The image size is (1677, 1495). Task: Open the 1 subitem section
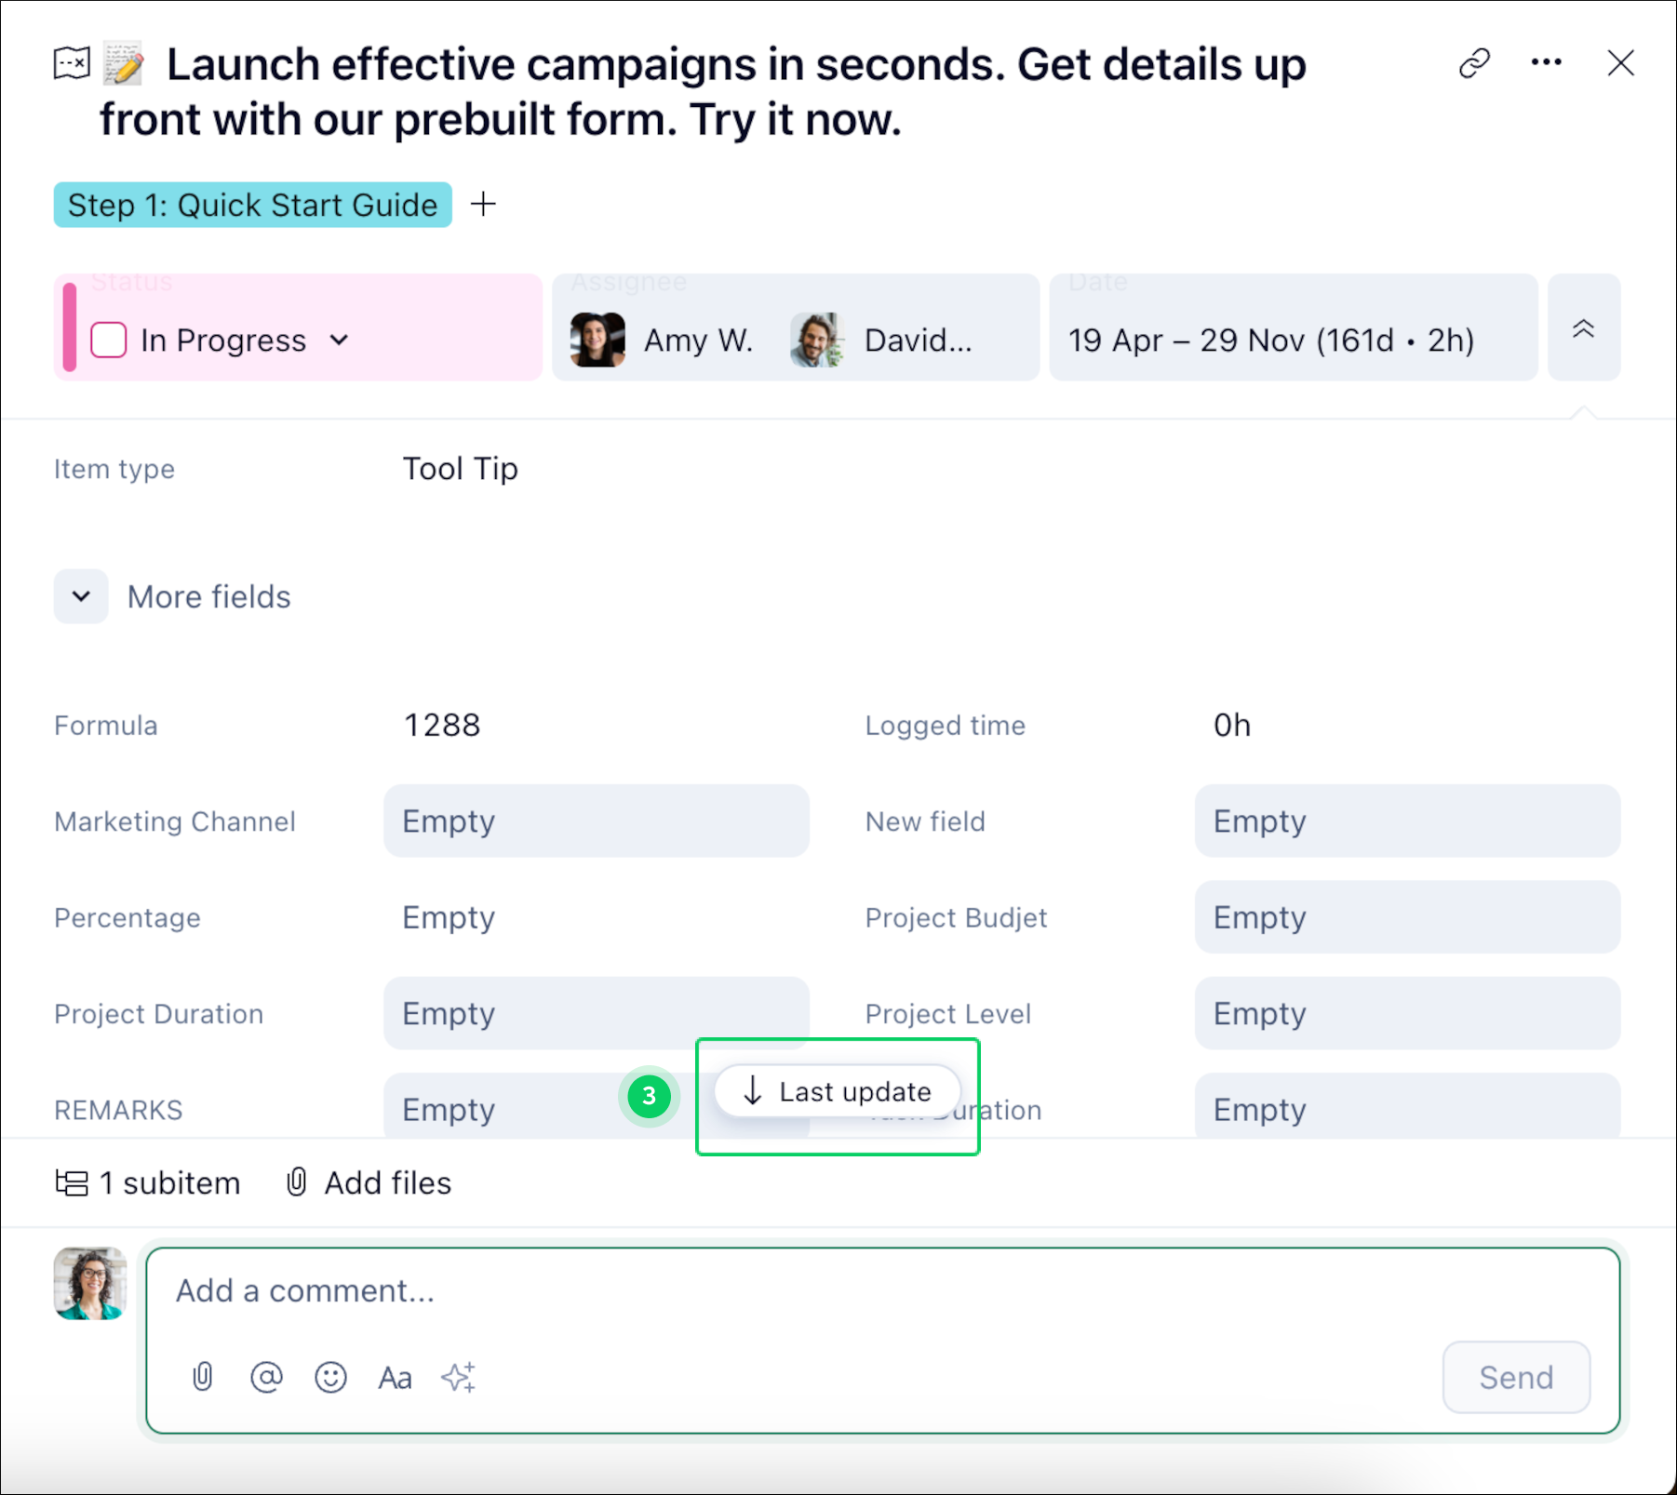tap(148, 1182)
